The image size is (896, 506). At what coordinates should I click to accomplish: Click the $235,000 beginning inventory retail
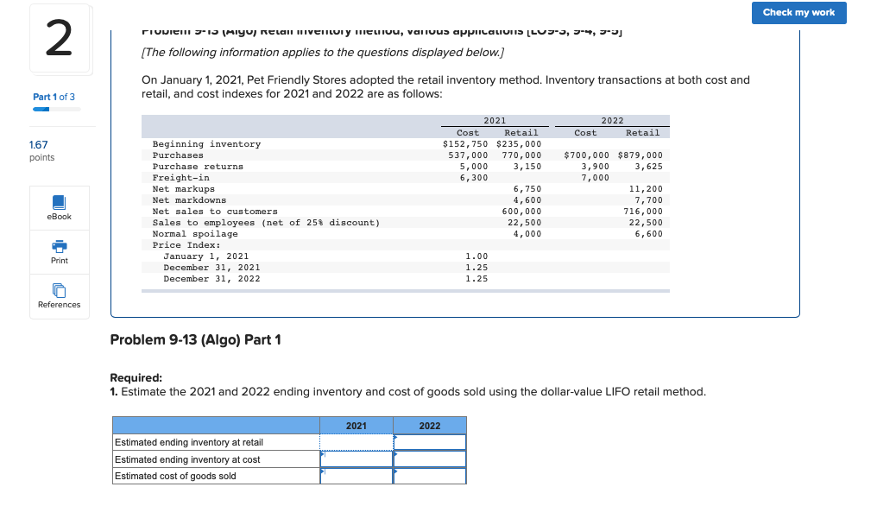(519, 144)
